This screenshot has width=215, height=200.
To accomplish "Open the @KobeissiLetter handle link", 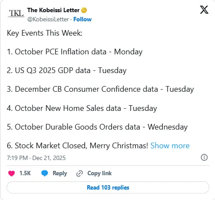I will pos(48,19).
